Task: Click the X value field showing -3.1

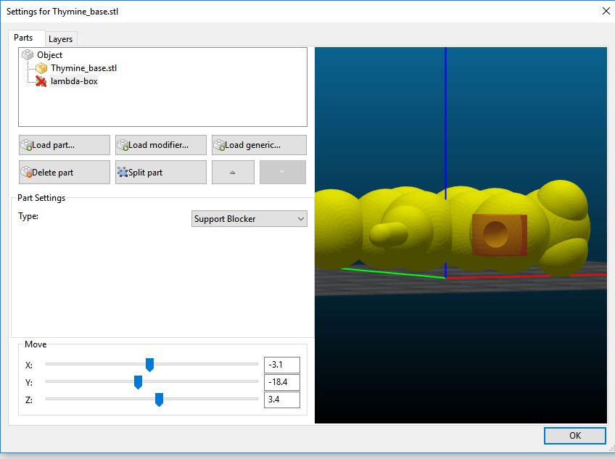Action: click(282, 365)
